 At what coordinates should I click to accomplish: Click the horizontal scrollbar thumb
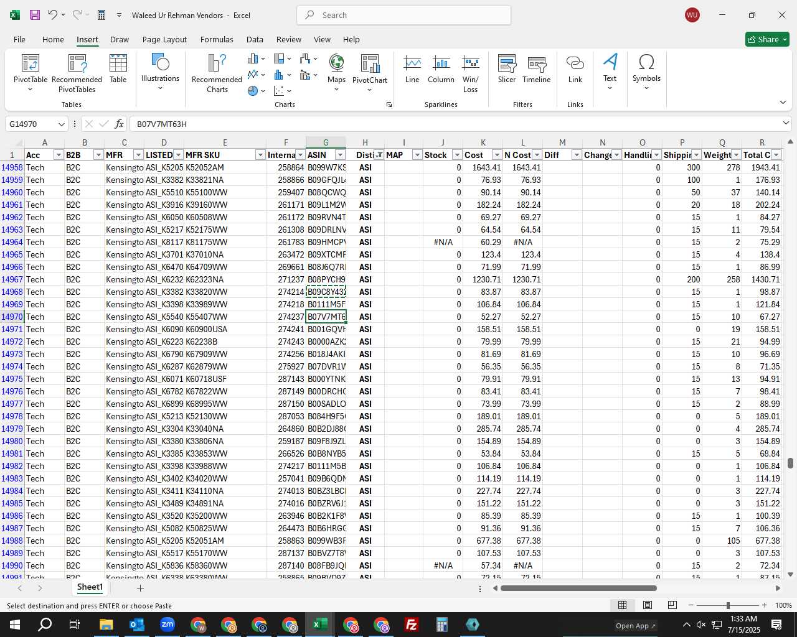point(578,588)
